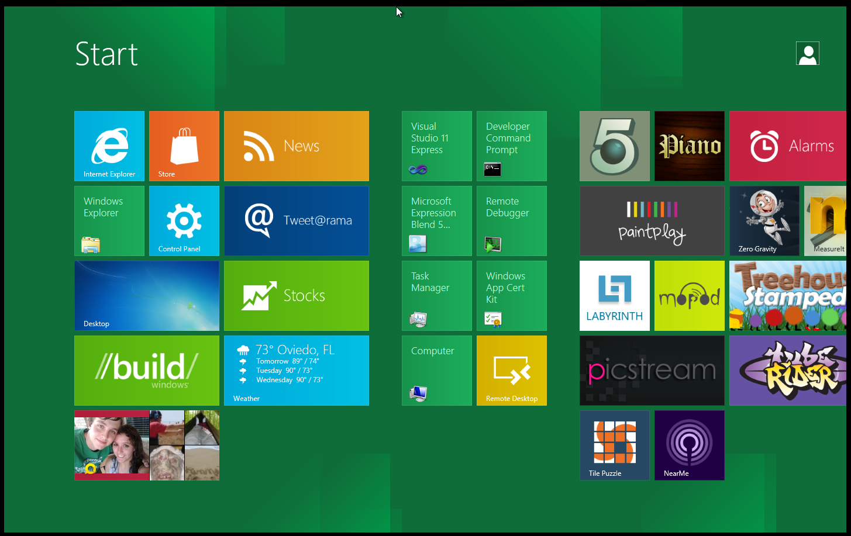Open the photos collage tile
This screenshot has width=851, height=536.
pos(147,445)
